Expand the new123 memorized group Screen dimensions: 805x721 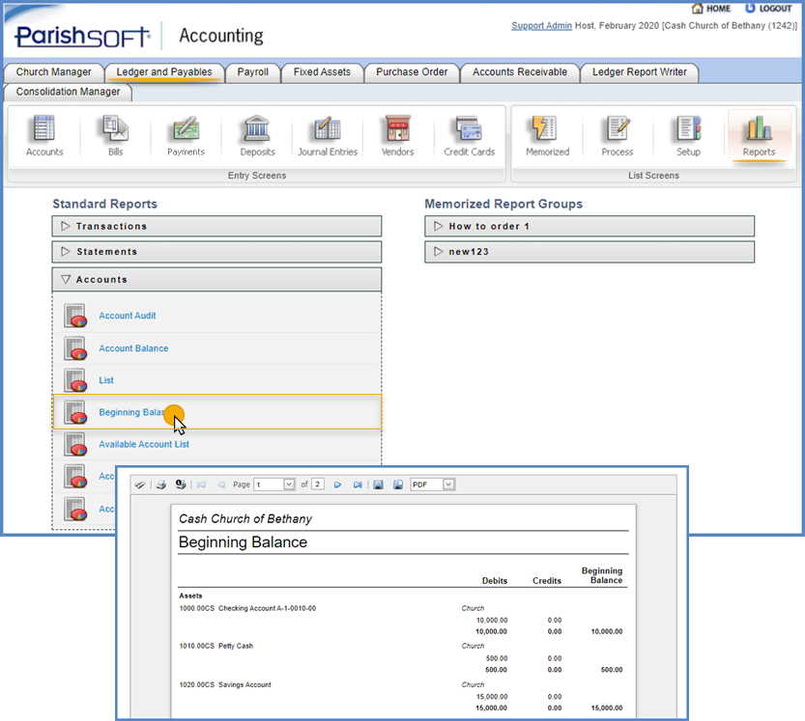589,252
